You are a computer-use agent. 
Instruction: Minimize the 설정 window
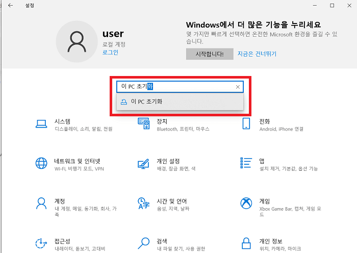click(x=315, y=6)
